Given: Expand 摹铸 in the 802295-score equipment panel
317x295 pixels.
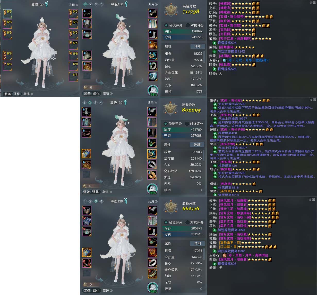Looking at the screenshot, I should [107, 192].
